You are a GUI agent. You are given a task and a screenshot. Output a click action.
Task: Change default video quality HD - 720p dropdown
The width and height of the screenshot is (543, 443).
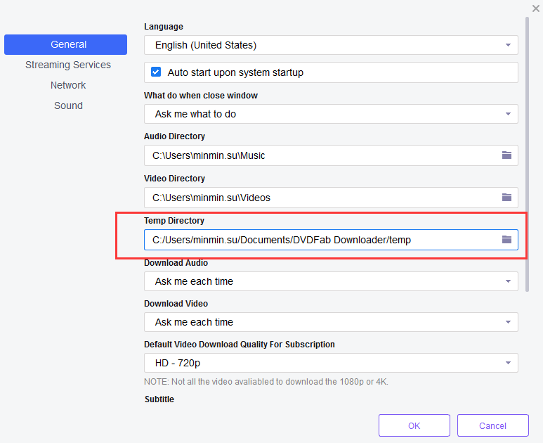(x=331, y=363)
